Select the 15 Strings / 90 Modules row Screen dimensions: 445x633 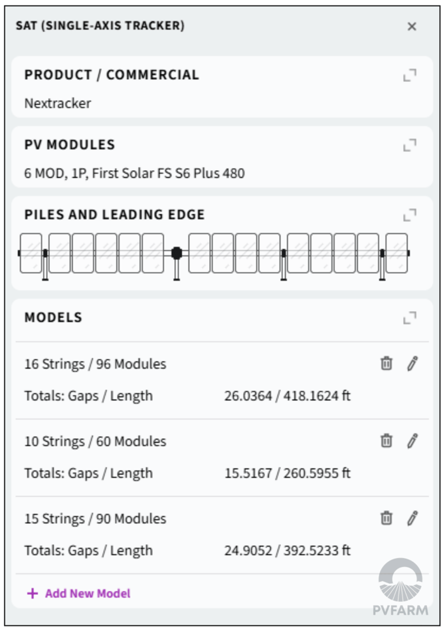click(95, 519)
